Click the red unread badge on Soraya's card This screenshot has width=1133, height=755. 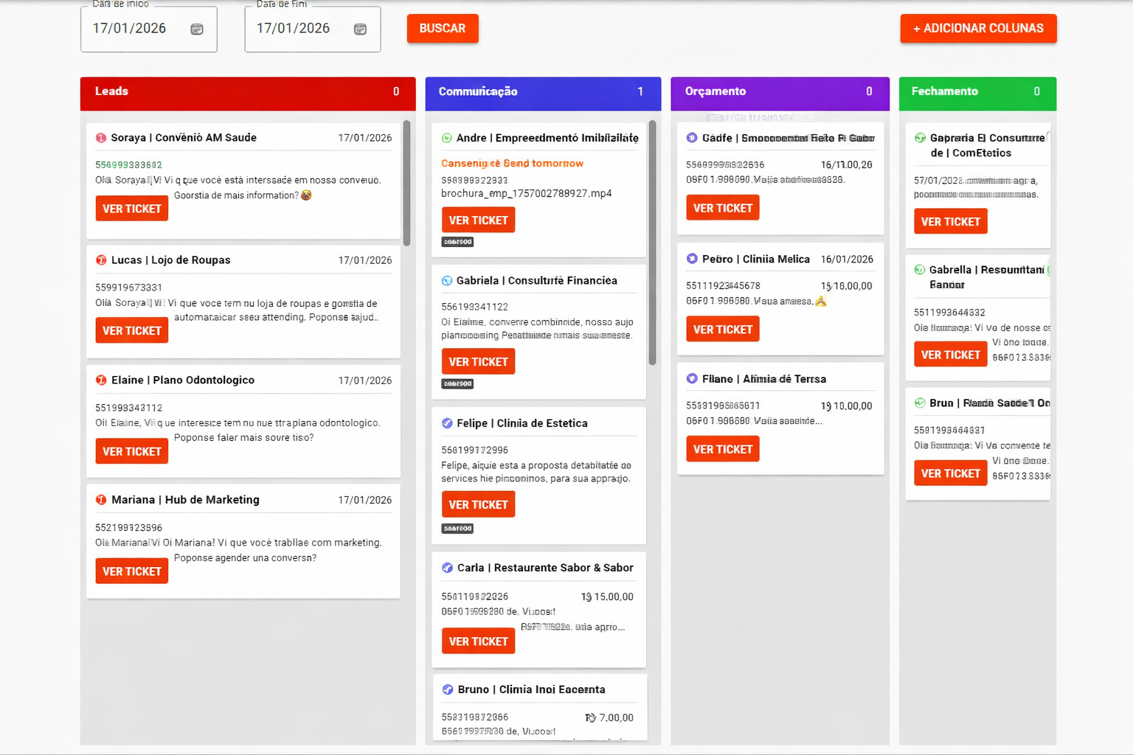click(101, 137)
